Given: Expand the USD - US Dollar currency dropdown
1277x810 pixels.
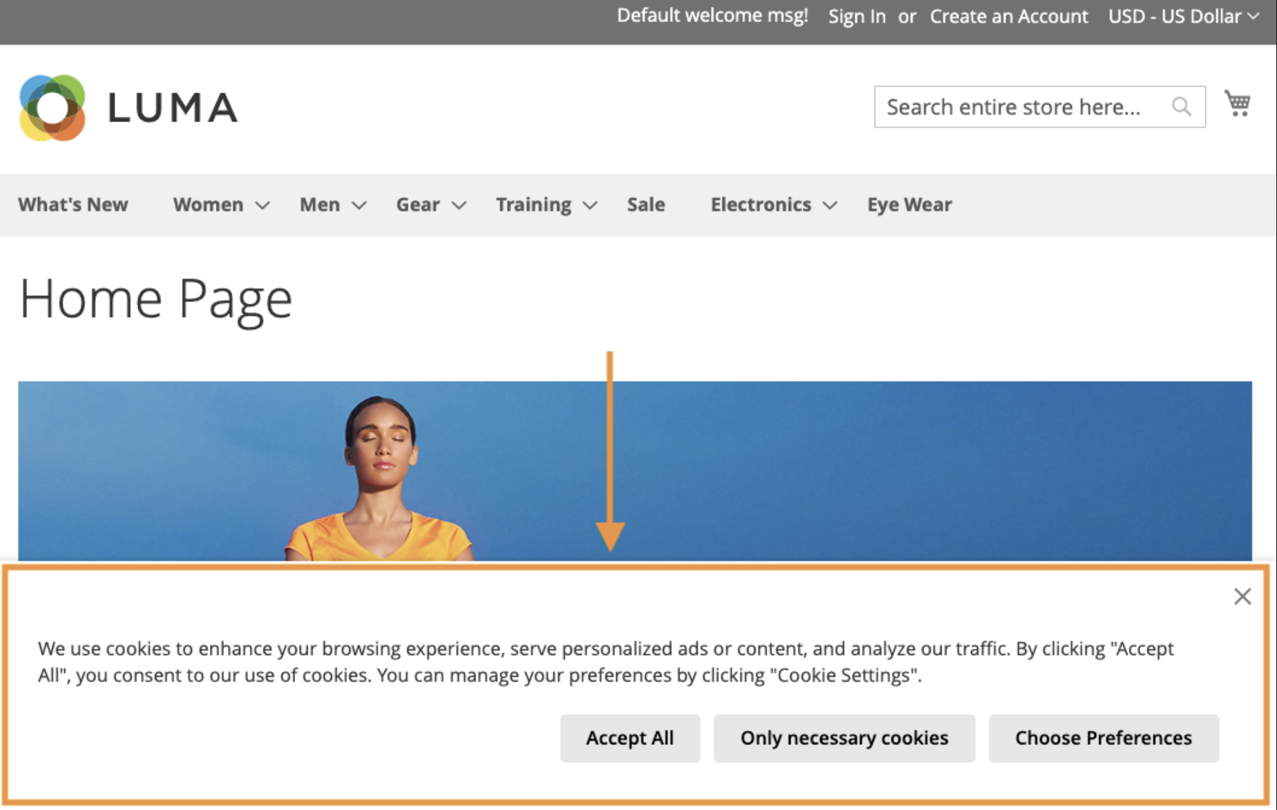Looking at the screenshot, I should [x=1183, y=16].
